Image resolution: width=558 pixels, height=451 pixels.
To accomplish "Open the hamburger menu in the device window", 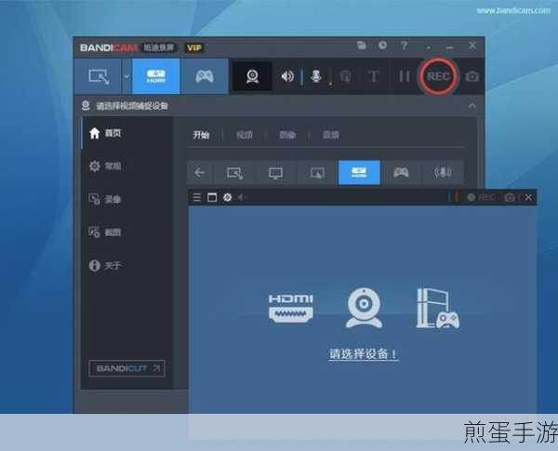I will point(197,197).
